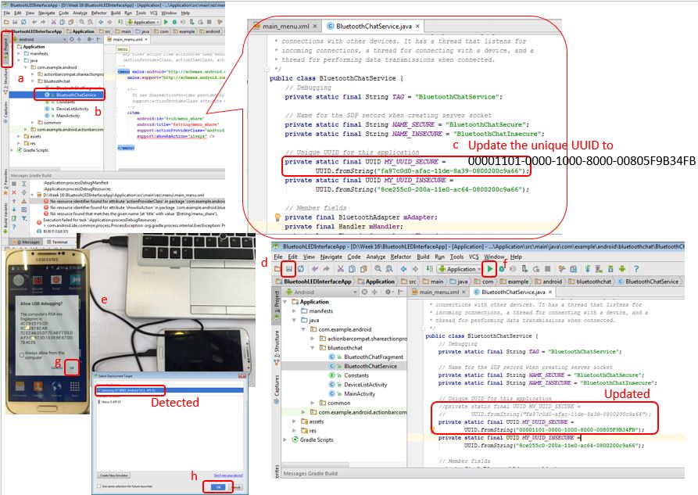Viewport: 698px width, 495px height.
Task: Click bluetoothchat breadcrumb in larger window
Action: pos(590,282)
